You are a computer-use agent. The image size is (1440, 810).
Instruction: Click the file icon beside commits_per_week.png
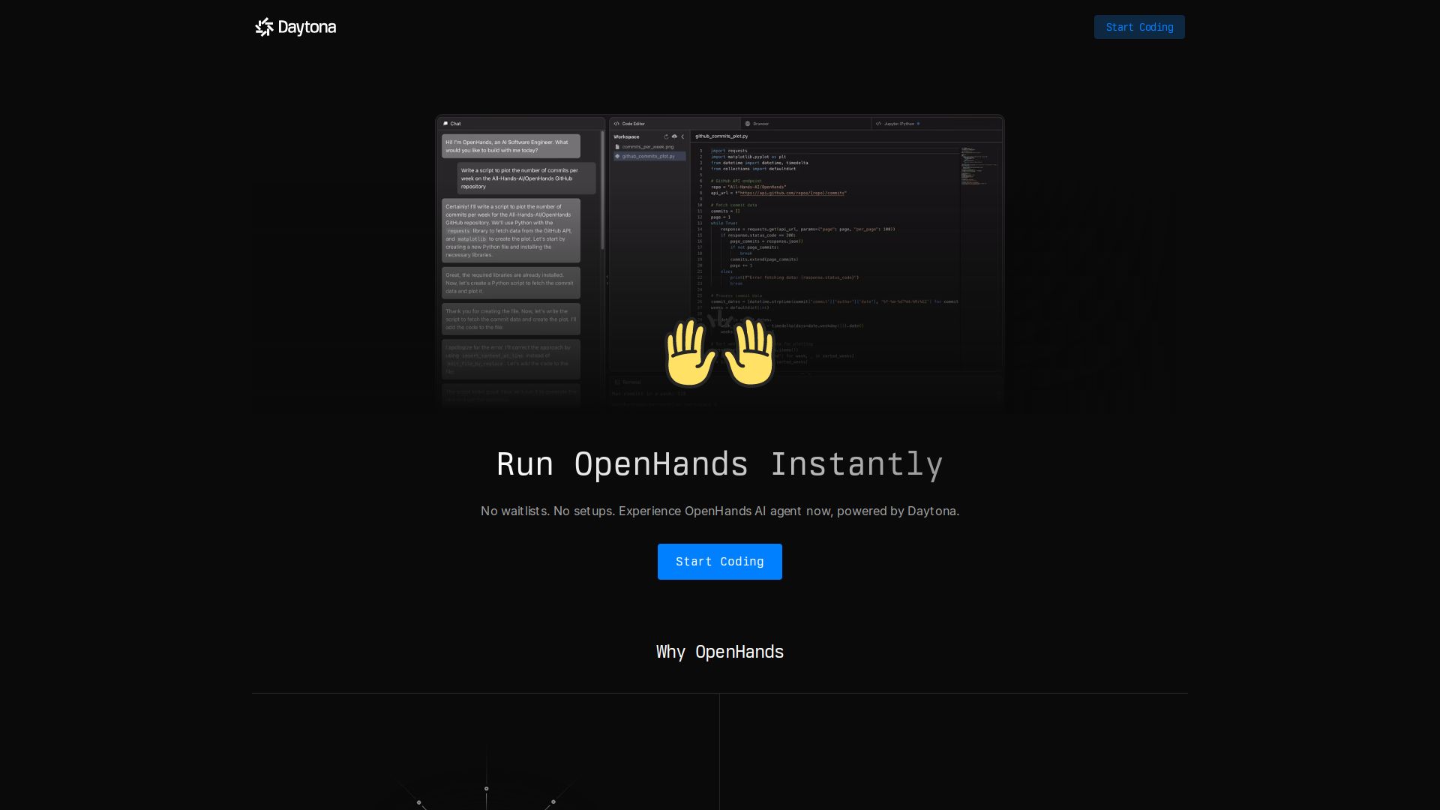(617, 146)
